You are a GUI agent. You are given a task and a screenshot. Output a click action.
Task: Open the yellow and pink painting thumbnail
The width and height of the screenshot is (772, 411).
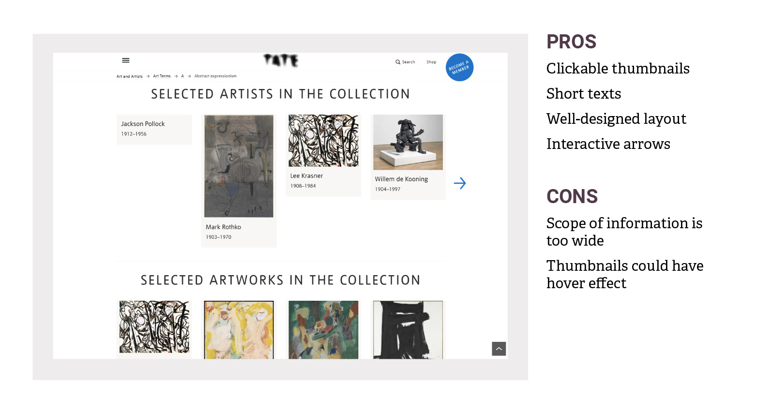point(239,330)
